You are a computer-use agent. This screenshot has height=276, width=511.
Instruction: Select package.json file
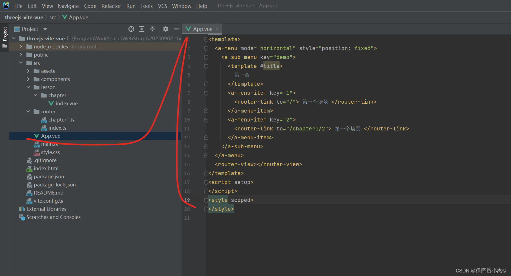49,176
